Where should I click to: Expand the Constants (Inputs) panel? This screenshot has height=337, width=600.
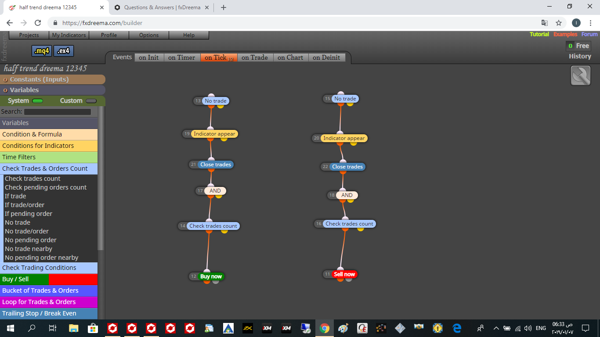(x=53, y=79)
